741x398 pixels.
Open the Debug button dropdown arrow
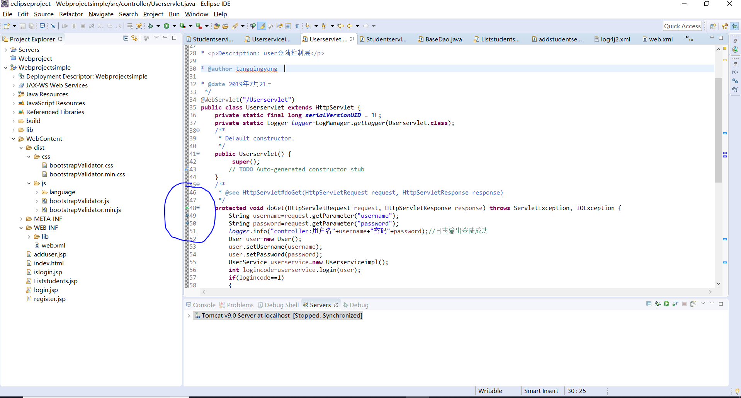(158, 26)
